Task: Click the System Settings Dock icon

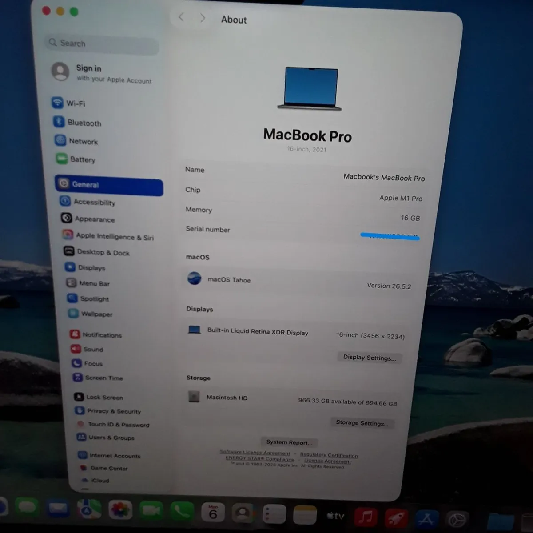Action: click(x=457, y=520)
